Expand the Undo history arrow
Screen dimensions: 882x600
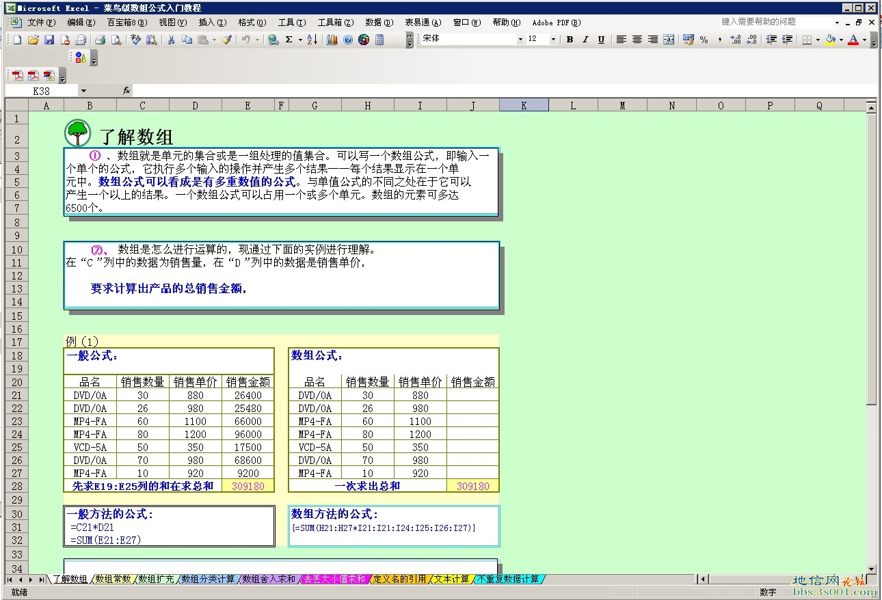click(257, 40)
